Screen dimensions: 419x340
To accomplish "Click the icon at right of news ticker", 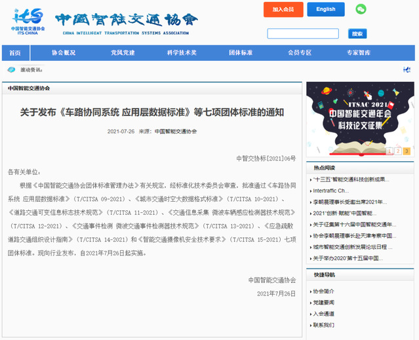I will click(x=407, y=69).
